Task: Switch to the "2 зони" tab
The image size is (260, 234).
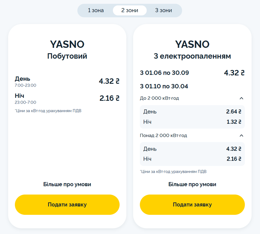Action: (x=130, y=10)
